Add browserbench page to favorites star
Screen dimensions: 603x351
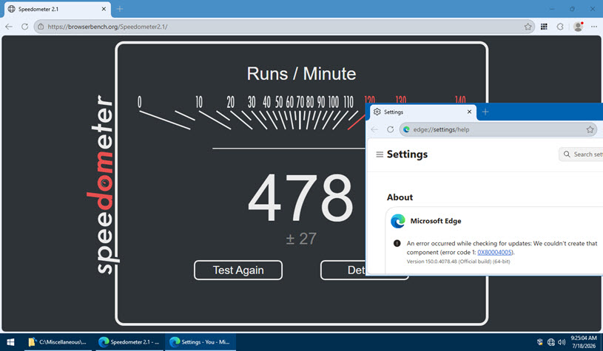[528, 27]
